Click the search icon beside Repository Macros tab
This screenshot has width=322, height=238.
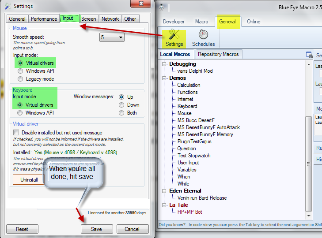click(309, 55)
